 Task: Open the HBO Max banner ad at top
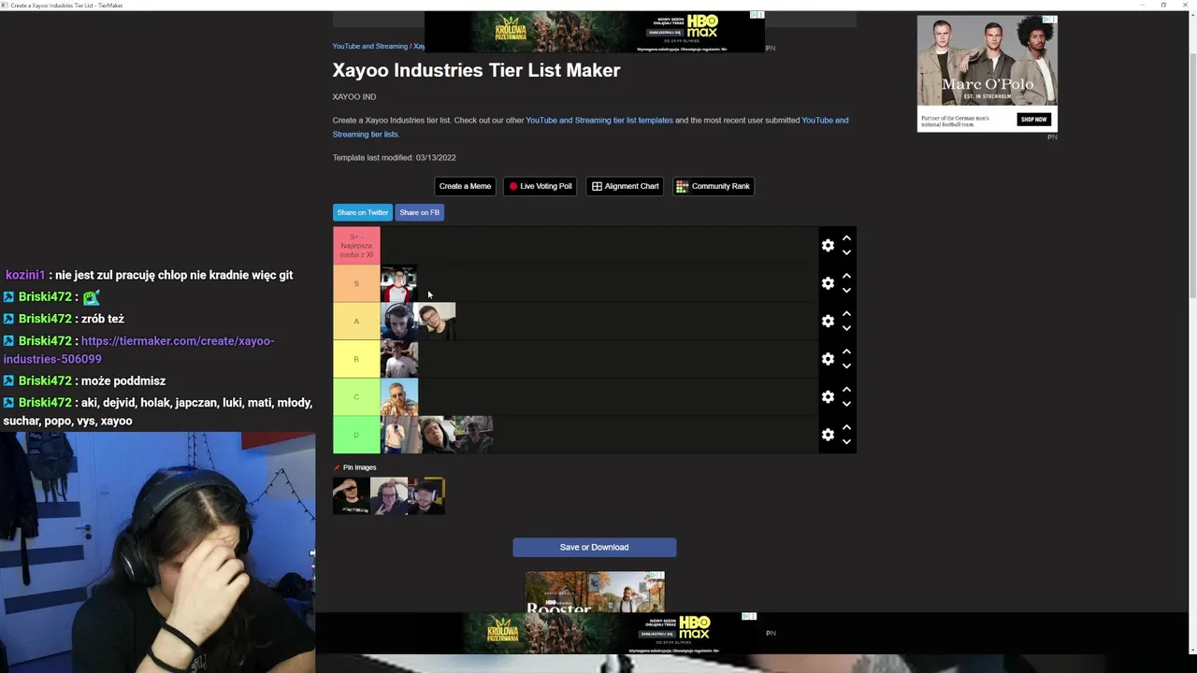[595, 32]
